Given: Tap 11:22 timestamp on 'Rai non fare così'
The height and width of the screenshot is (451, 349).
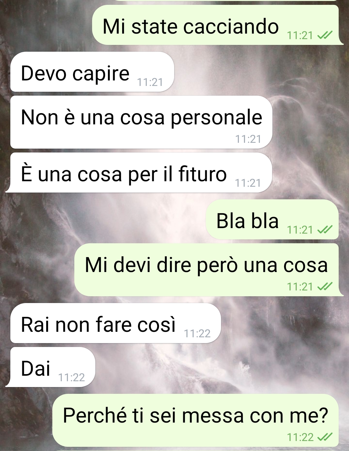Looking at the screenshot, I should [x=197, y=333].
